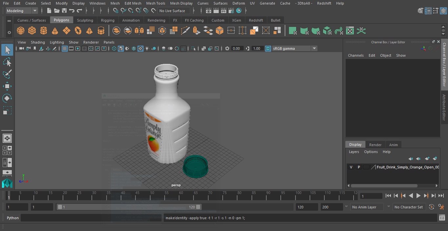Screen dimensions: 448x231
Task: Open the Mesh Tools menu
Action: pos(155,3)
